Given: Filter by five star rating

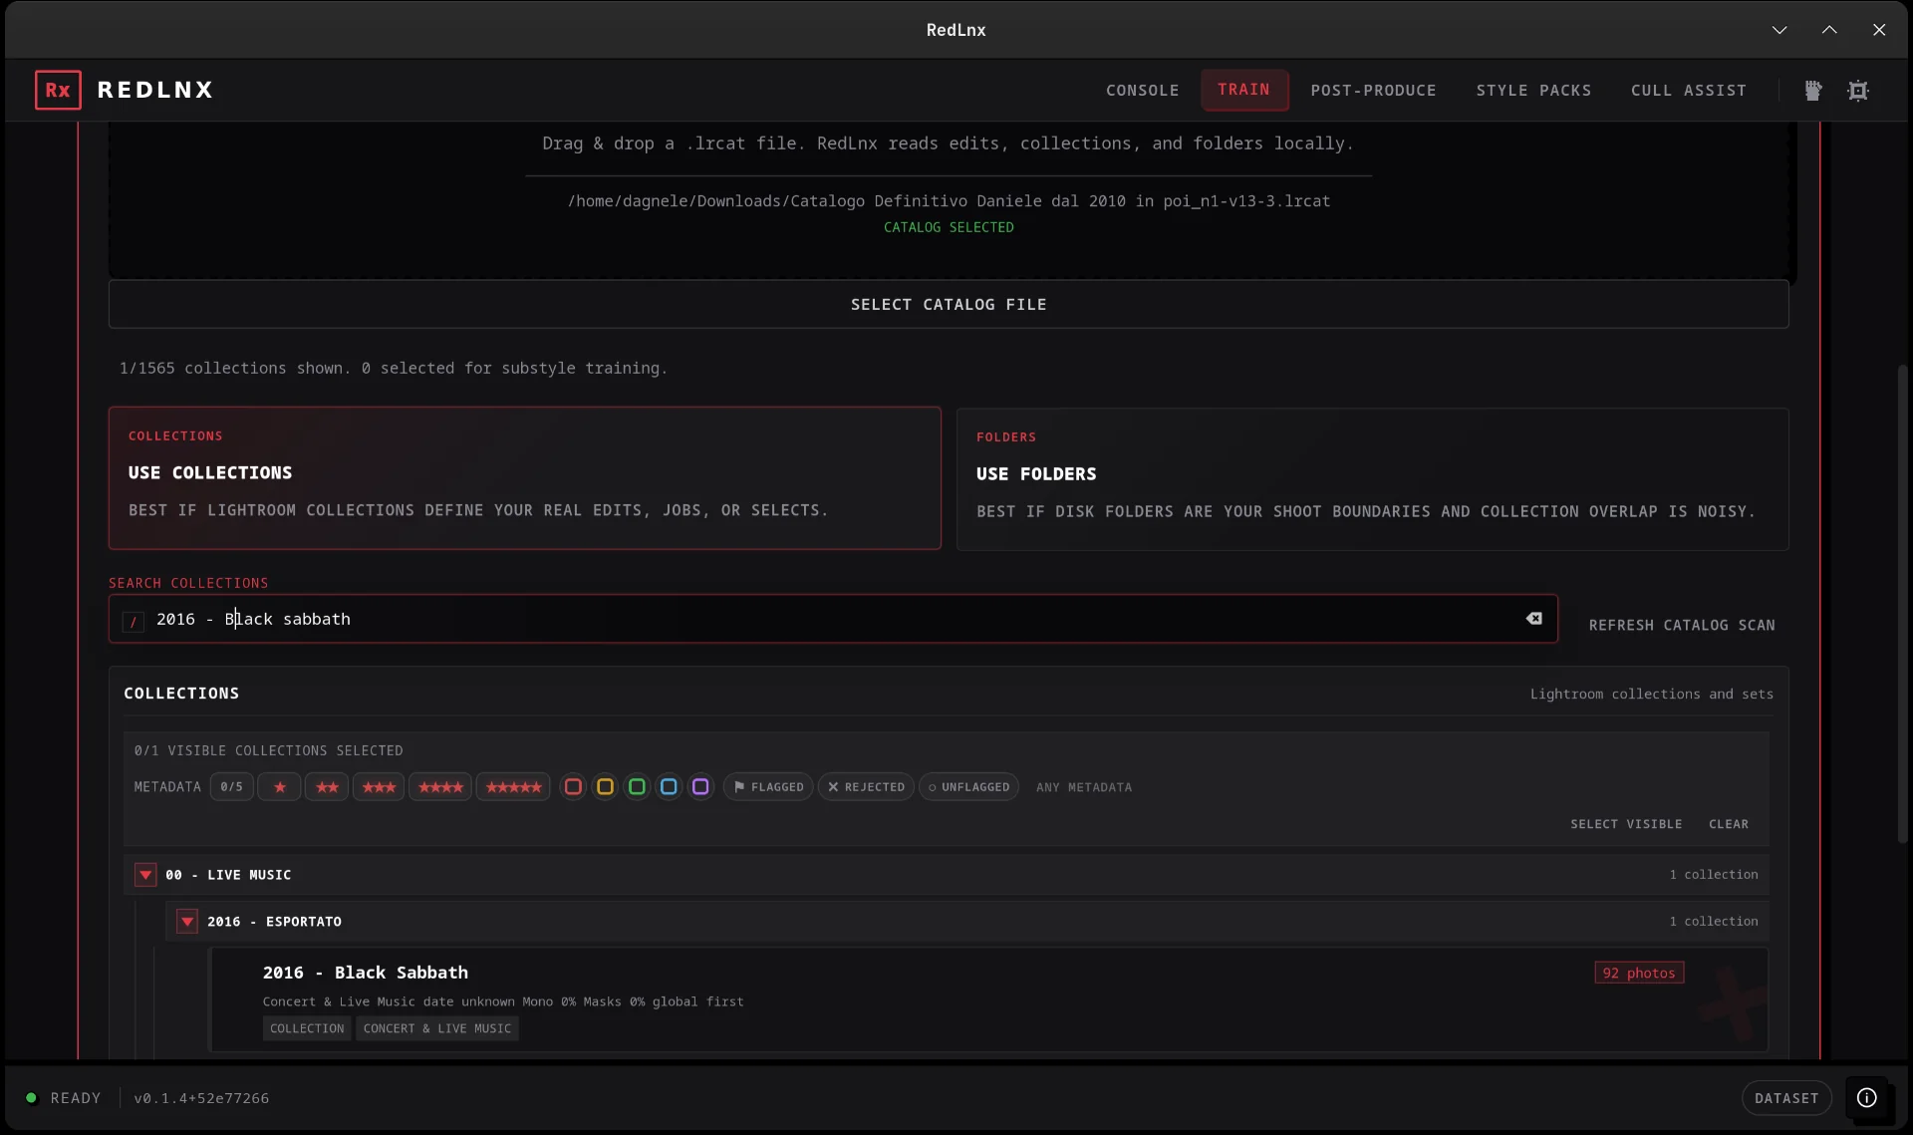Looking at the screenshot, I should (513, 787).
